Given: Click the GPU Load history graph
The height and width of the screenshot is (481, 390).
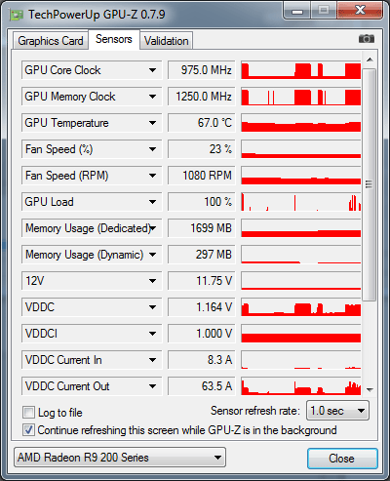Looking at the screenshot, I should point(301,202).
